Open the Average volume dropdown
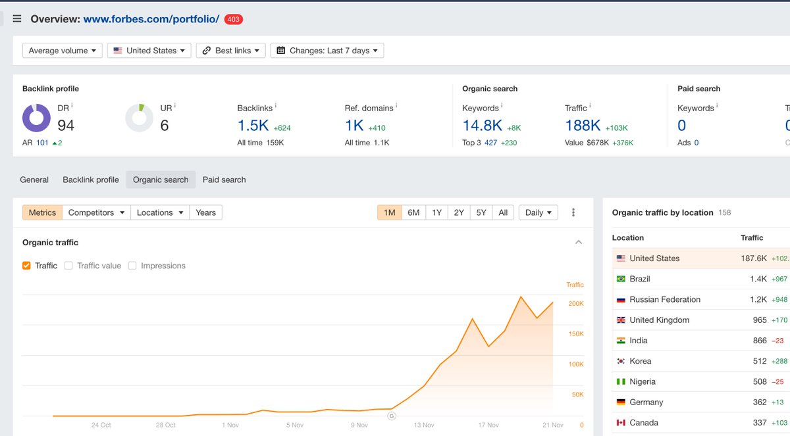 [x=62, y=50]
